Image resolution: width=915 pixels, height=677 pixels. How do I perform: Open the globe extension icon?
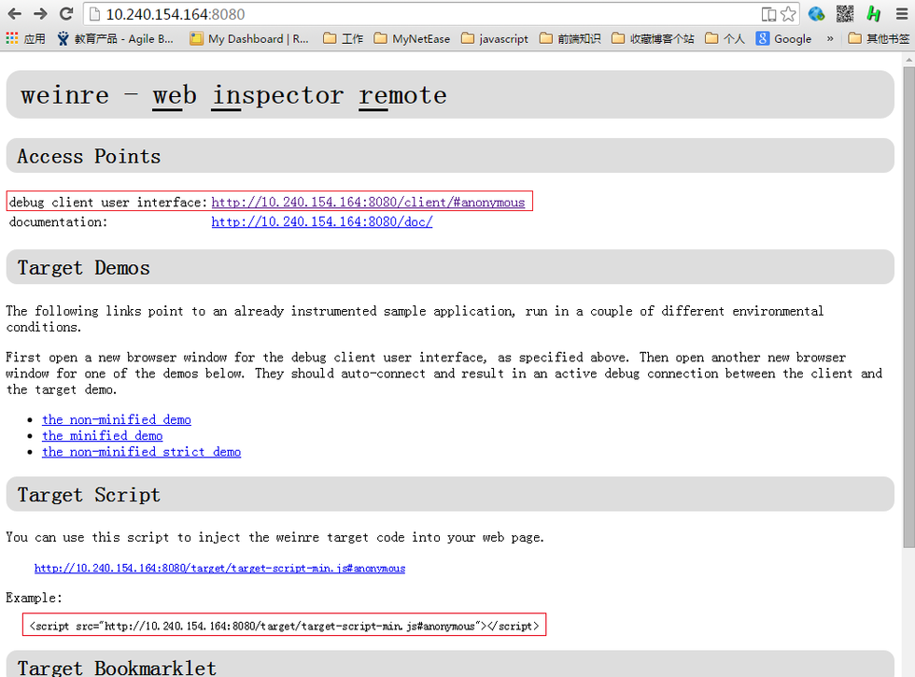pyautogui.click(x=816, y=13)
